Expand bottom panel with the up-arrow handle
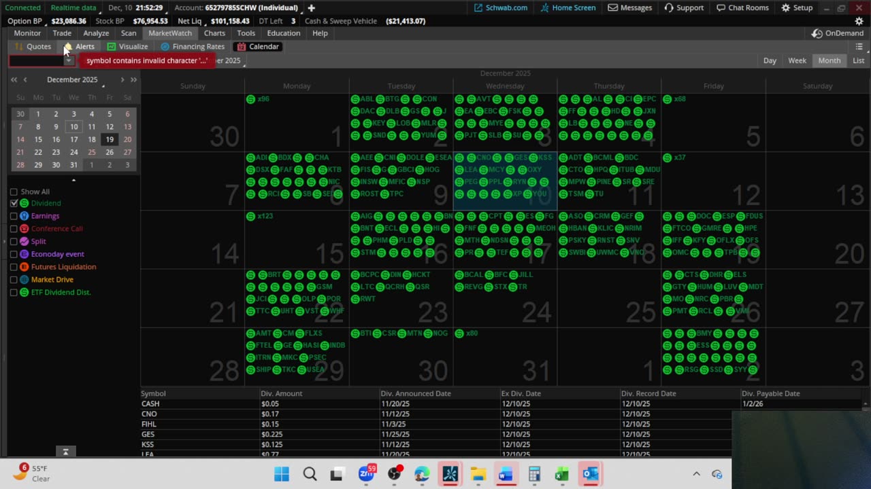871x489 pixels. (65, 452)
